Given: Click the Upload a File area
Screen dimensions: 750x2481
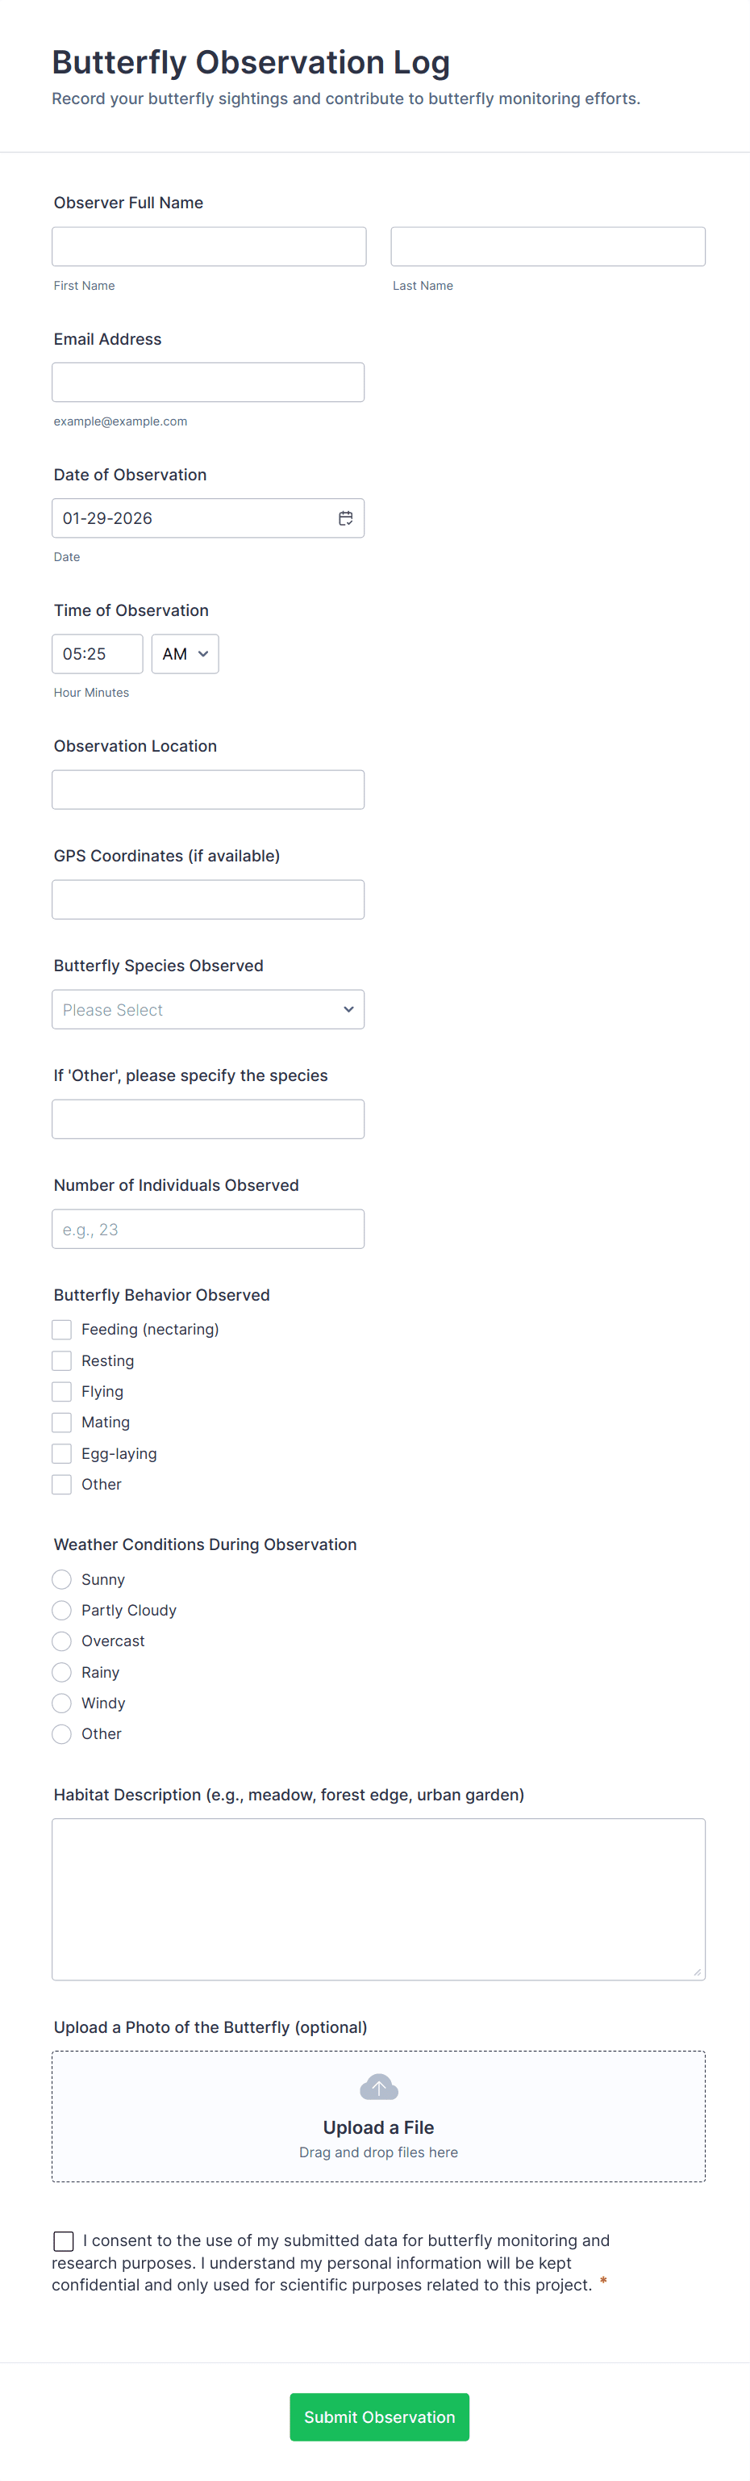Looking at the screenshot, I should point(378,2116).
